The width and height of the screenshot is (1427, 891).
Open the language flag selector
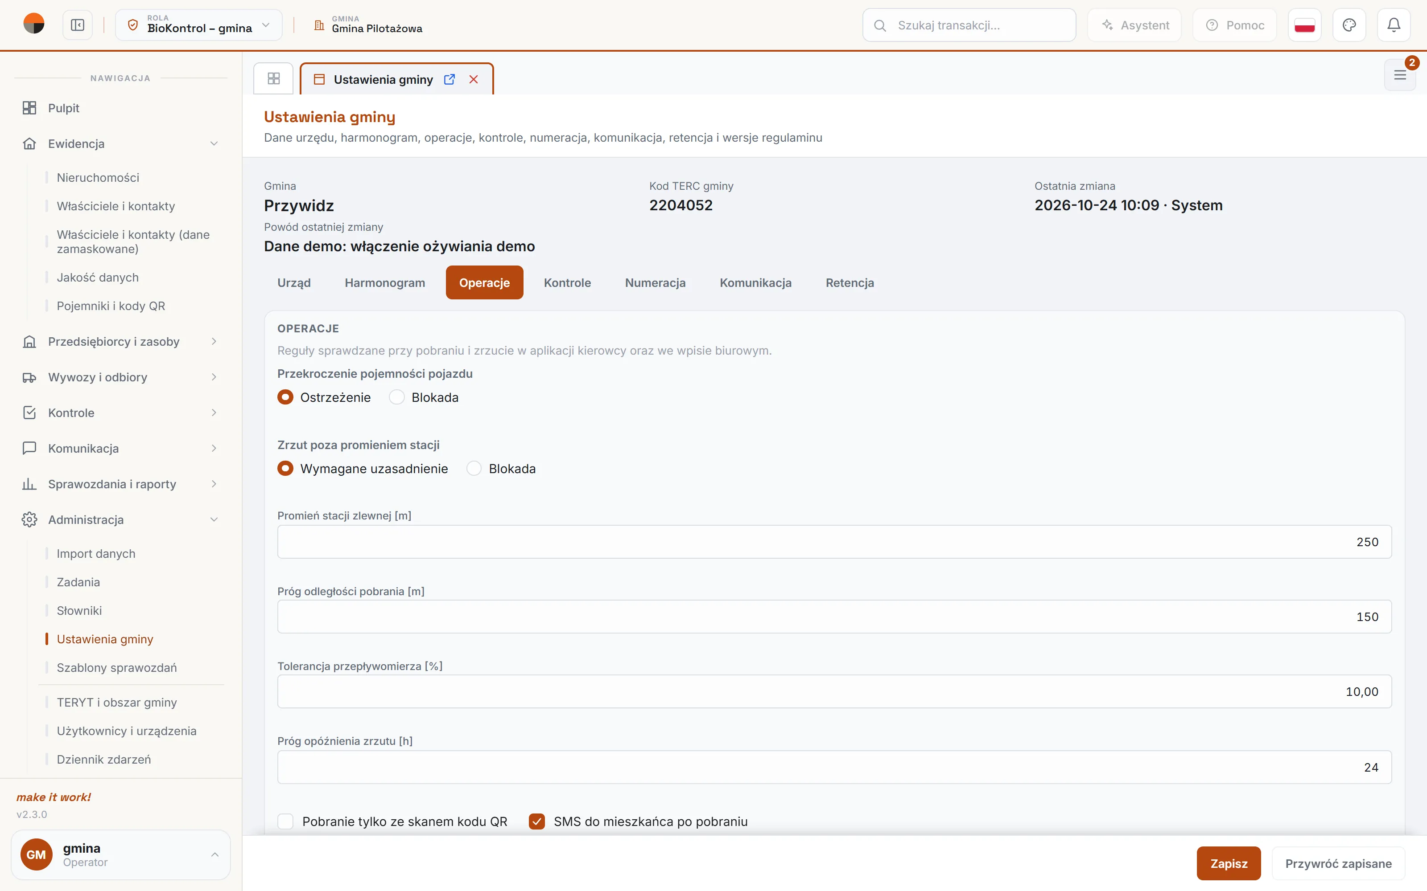tap(1304, 25)
